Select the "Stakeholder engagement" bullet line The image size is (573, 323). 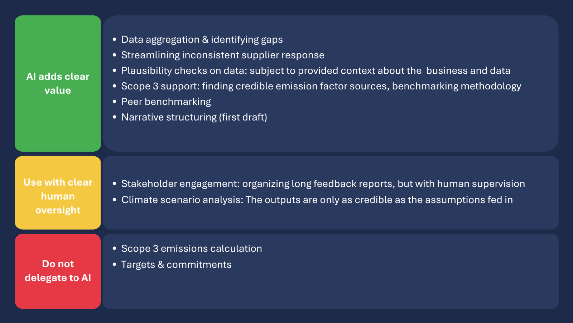(323, 184)
